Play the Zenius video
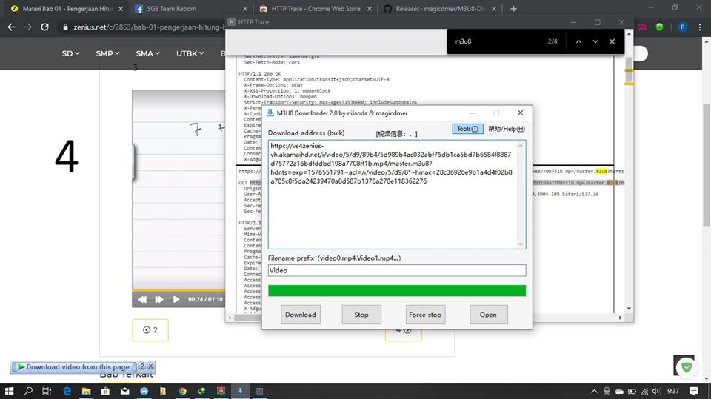711x399 pixels. click(176, 299)
